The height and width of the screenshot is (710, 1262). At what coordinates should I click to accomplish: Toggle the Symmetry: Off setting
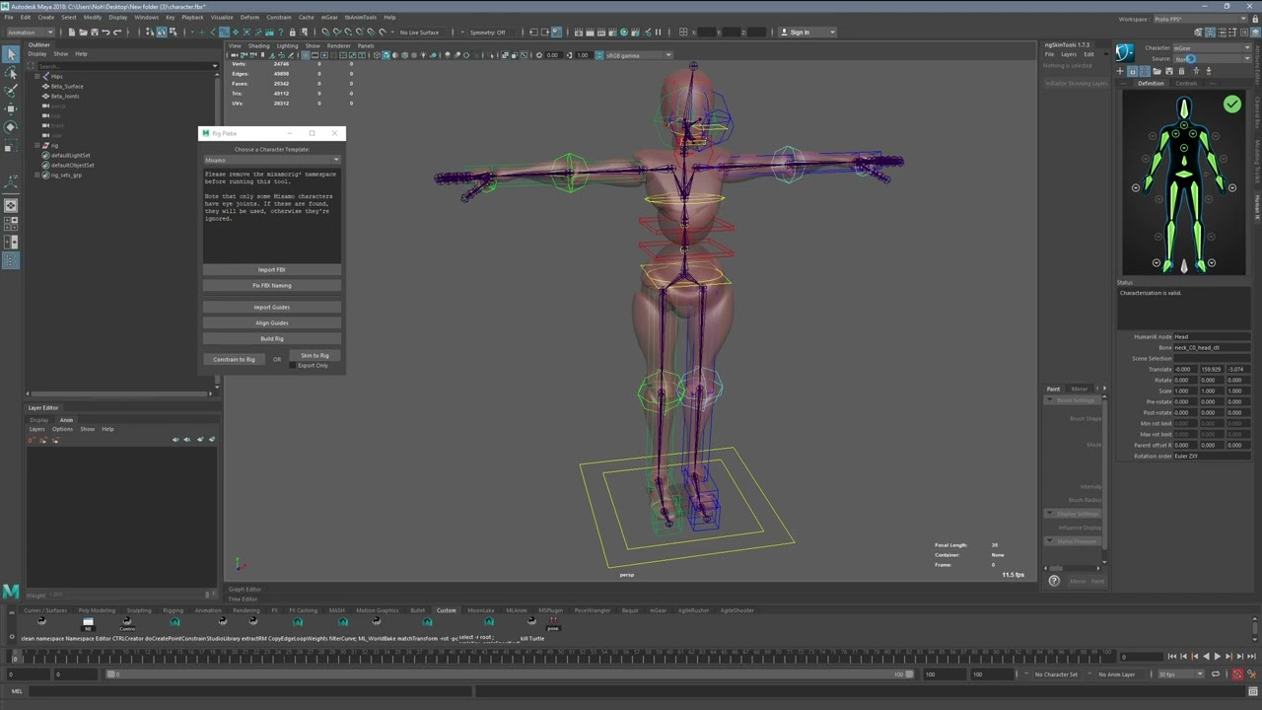click(x=487, y=33)
